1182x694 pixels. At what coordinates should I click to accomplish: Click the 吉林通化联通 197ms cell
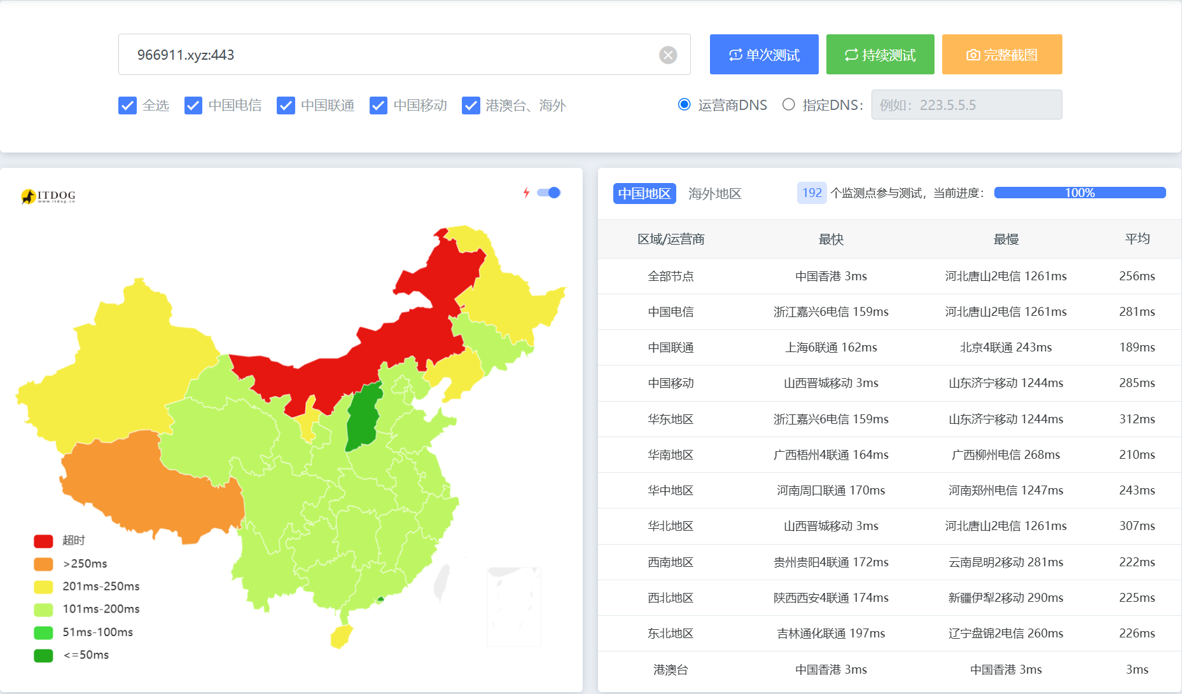click(x=831, y=633)
